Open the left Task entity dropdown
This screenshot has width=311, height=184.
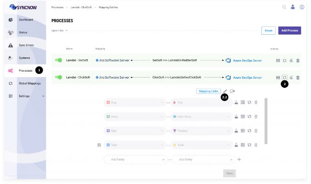coord(135,145)
